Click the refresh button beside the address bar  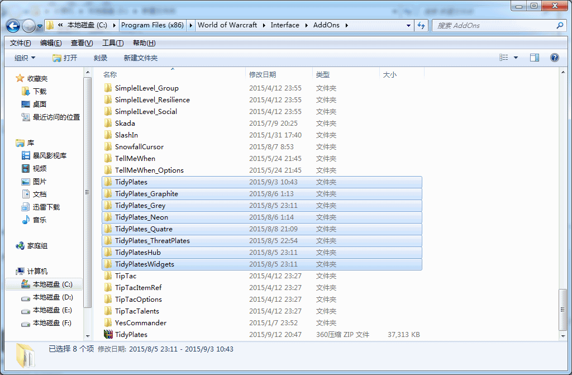pyautogui.click(x=421, y=25)
